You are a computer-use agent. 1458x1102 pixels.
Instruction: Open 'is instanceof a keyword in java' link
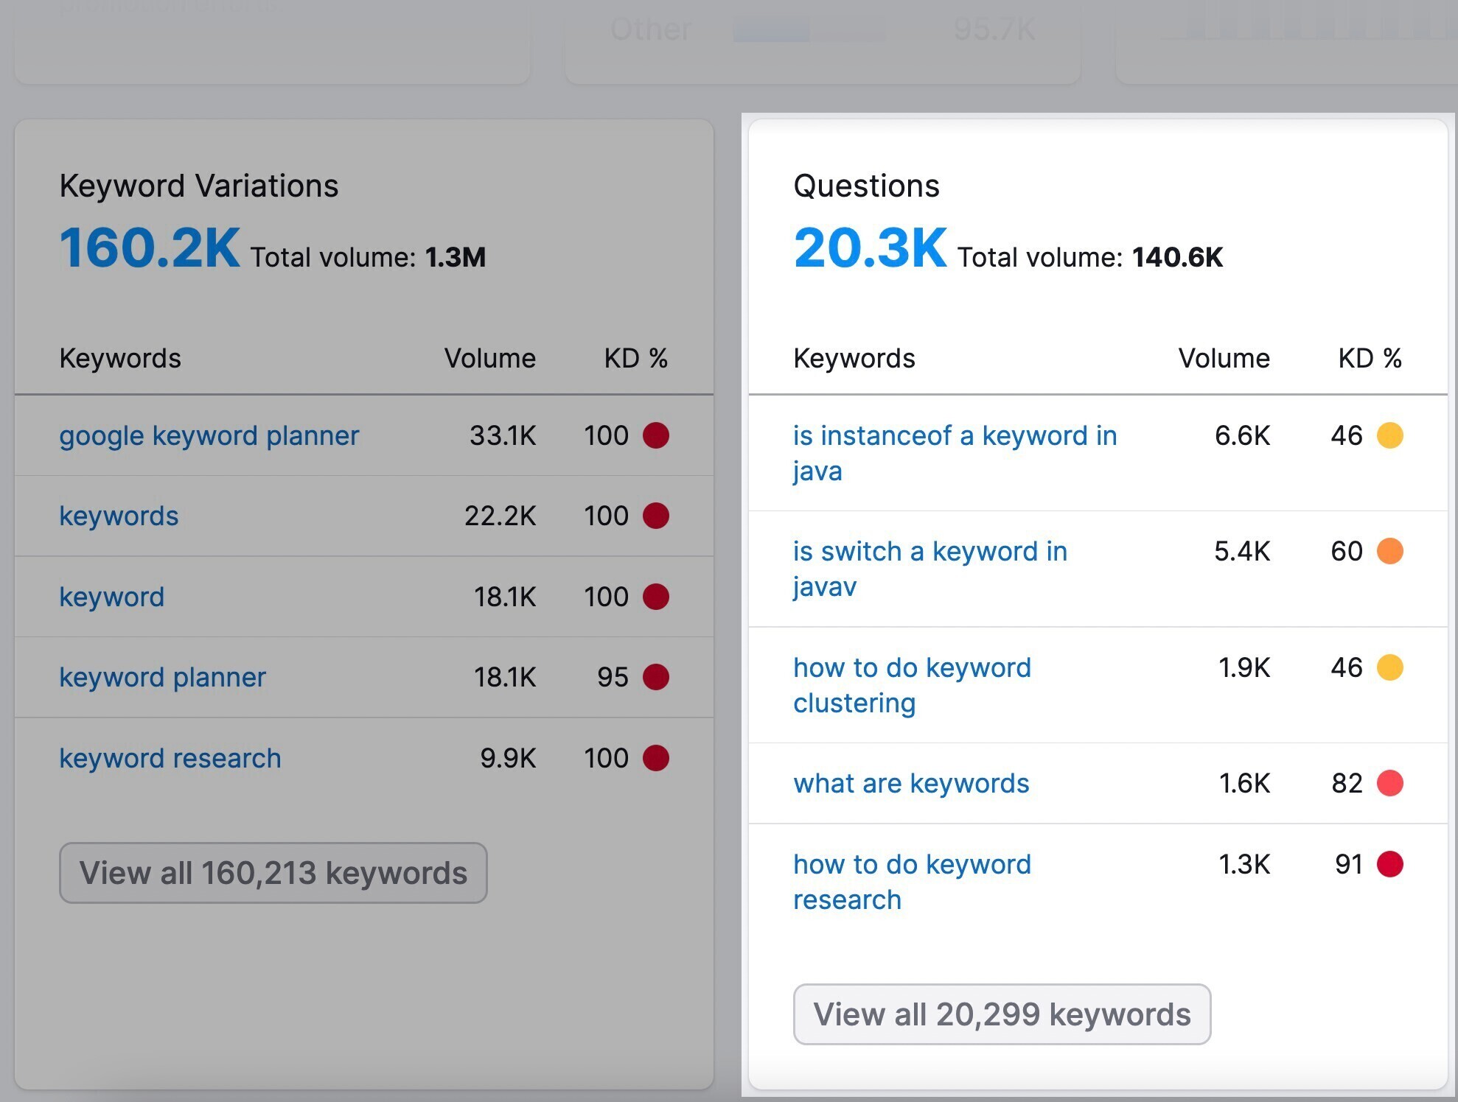tap(955, 453)
